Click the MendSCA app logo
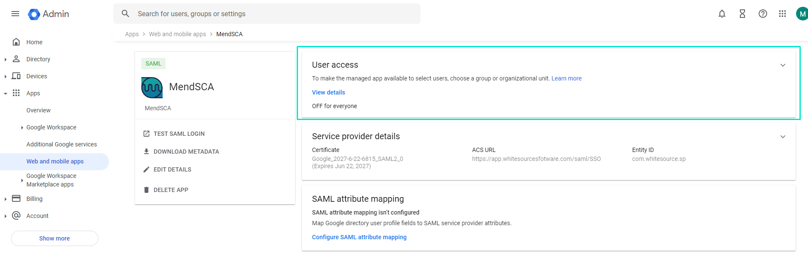Screen dimensions: 808x272 [152, 87]
